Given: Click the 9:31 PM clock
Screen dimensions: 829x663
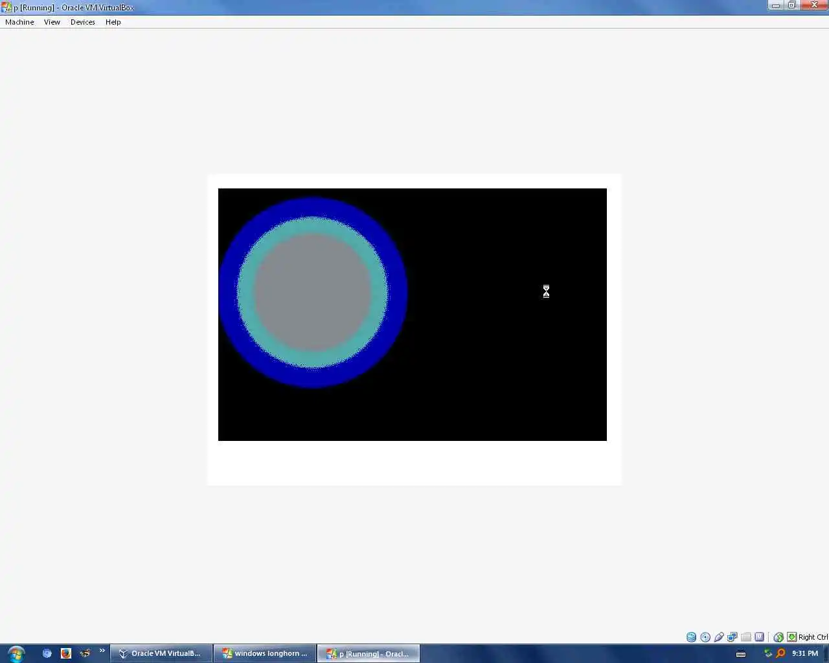Looking at the screenshot, I should [x=805, y=653].
